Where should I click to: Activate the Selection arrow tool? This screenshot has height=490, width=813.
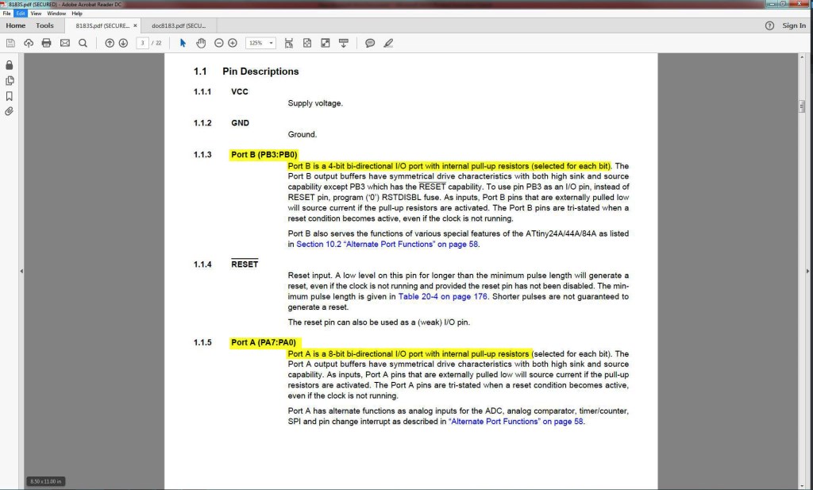click(x=183, y=43)
